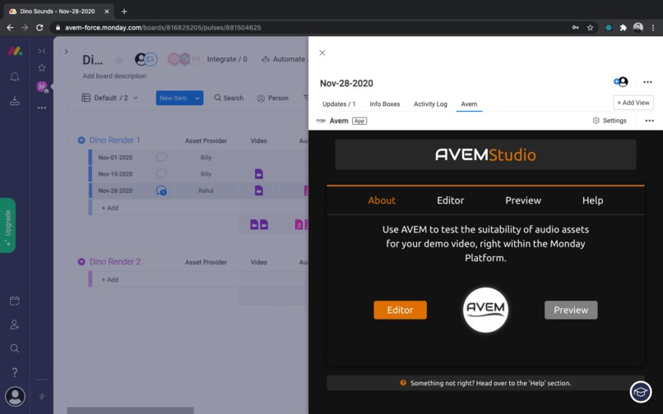Open the item subscribers avatar icon
Viewport: 663px width, 414px height.
click(621, 81)
